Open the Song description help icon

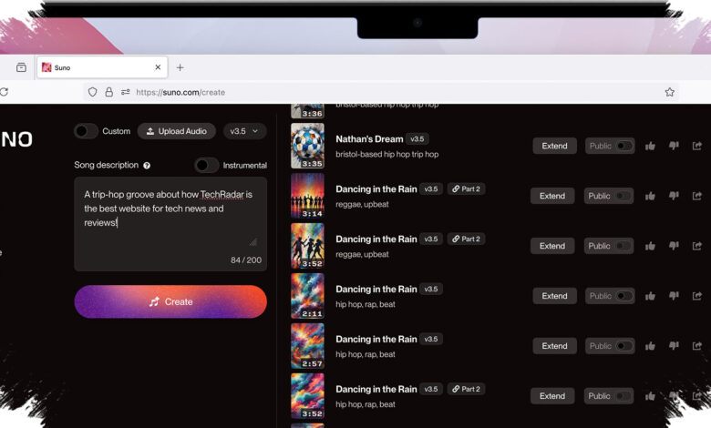(x=147, y=166)
